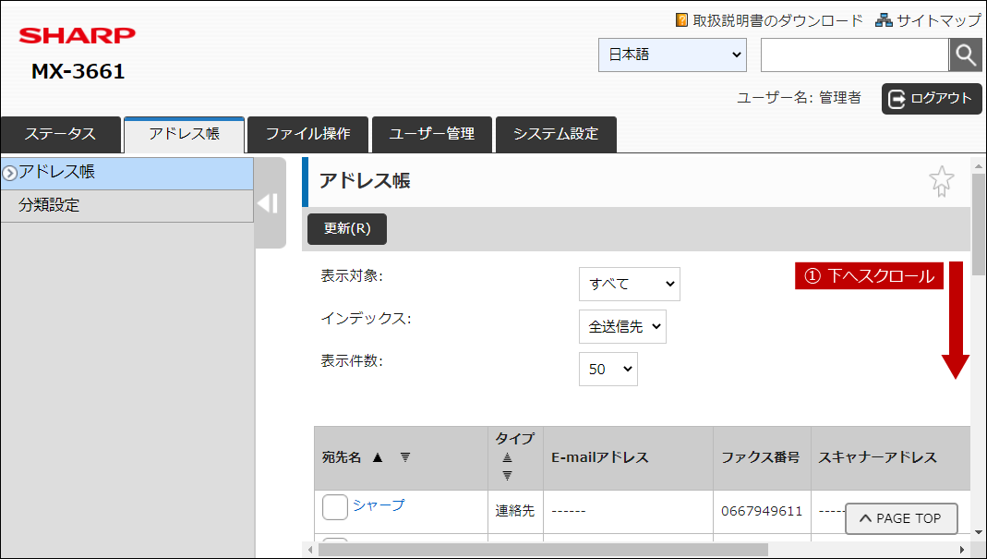Switch to the ユーザー管理 tab
Viewport: 987px width, 559px height.
432,134
